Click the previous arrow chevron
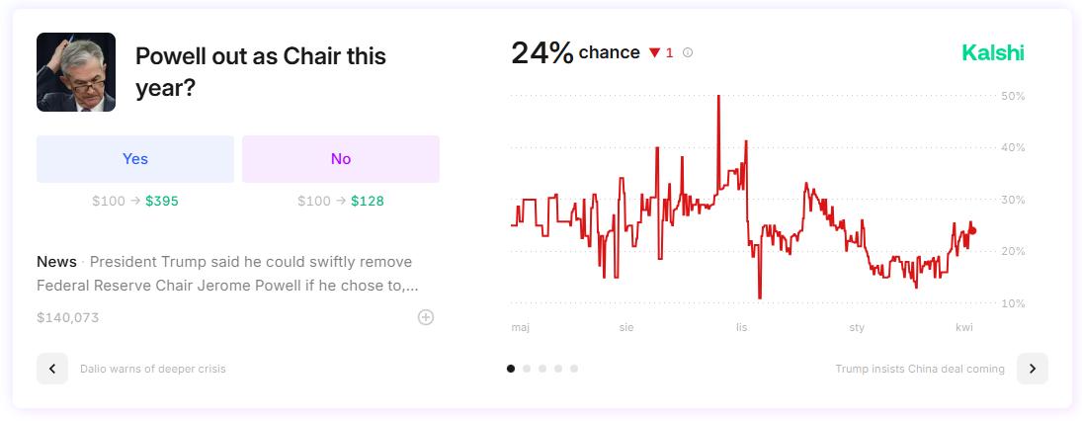Viewport: 1082px width, 421px height. [52, 369]
